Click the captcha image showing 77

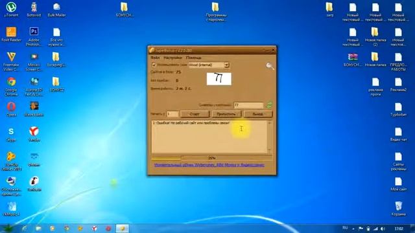pyautogui.click(x=219, y=79)
